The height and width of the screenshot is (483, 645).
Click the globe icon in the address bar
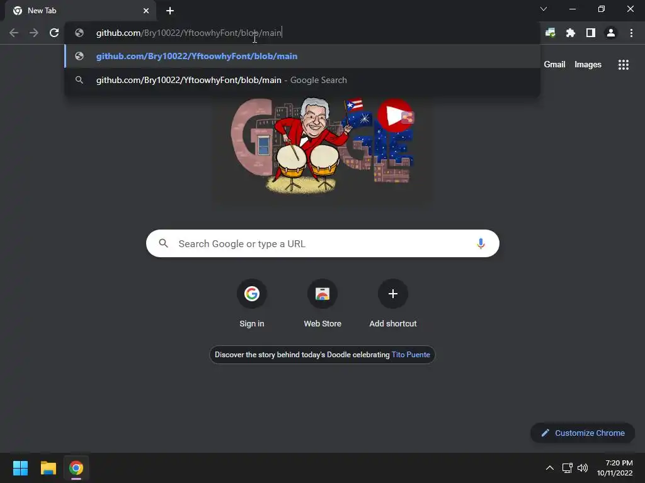[79, 33]
